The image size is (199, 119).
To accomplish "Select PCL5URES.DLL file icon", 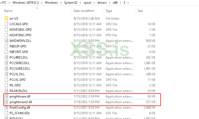I will pos(6,68).
